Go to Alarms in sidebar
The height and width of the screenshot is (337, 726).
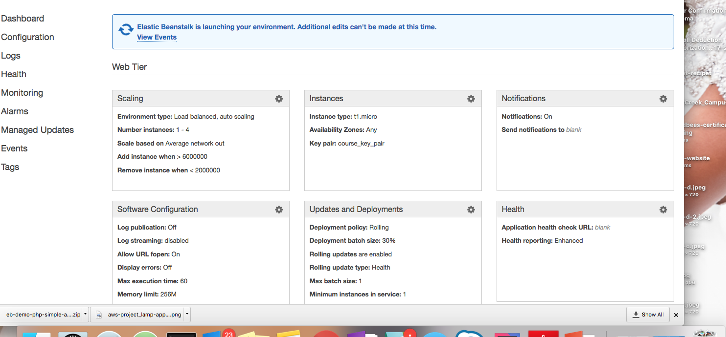pos(15,111)
